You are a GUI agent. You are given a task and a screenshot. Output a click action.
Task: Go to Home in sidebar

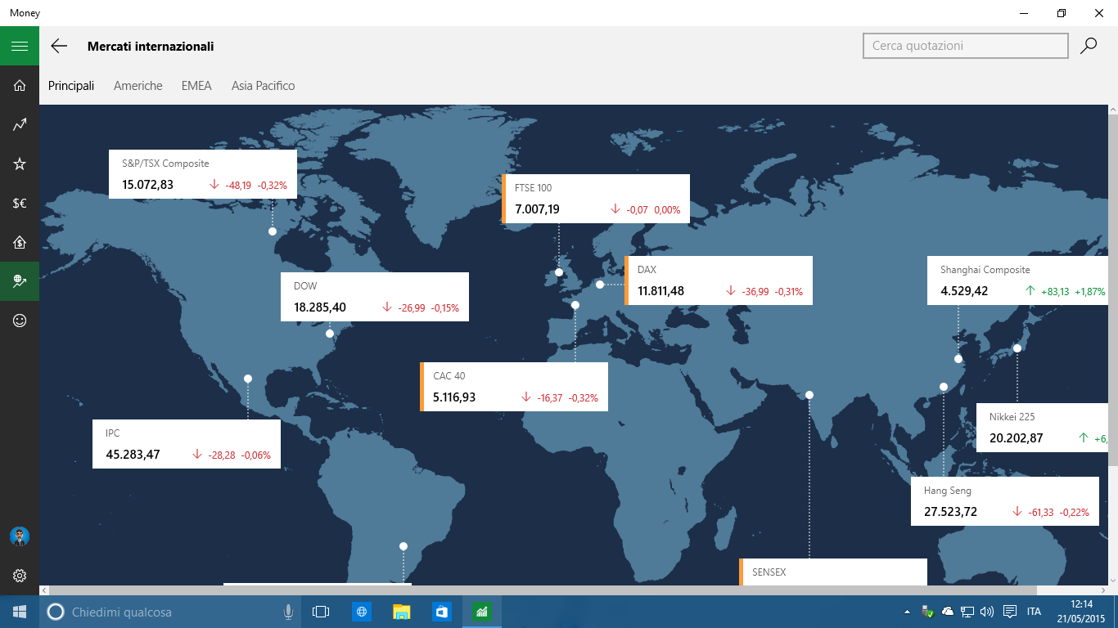20,85
